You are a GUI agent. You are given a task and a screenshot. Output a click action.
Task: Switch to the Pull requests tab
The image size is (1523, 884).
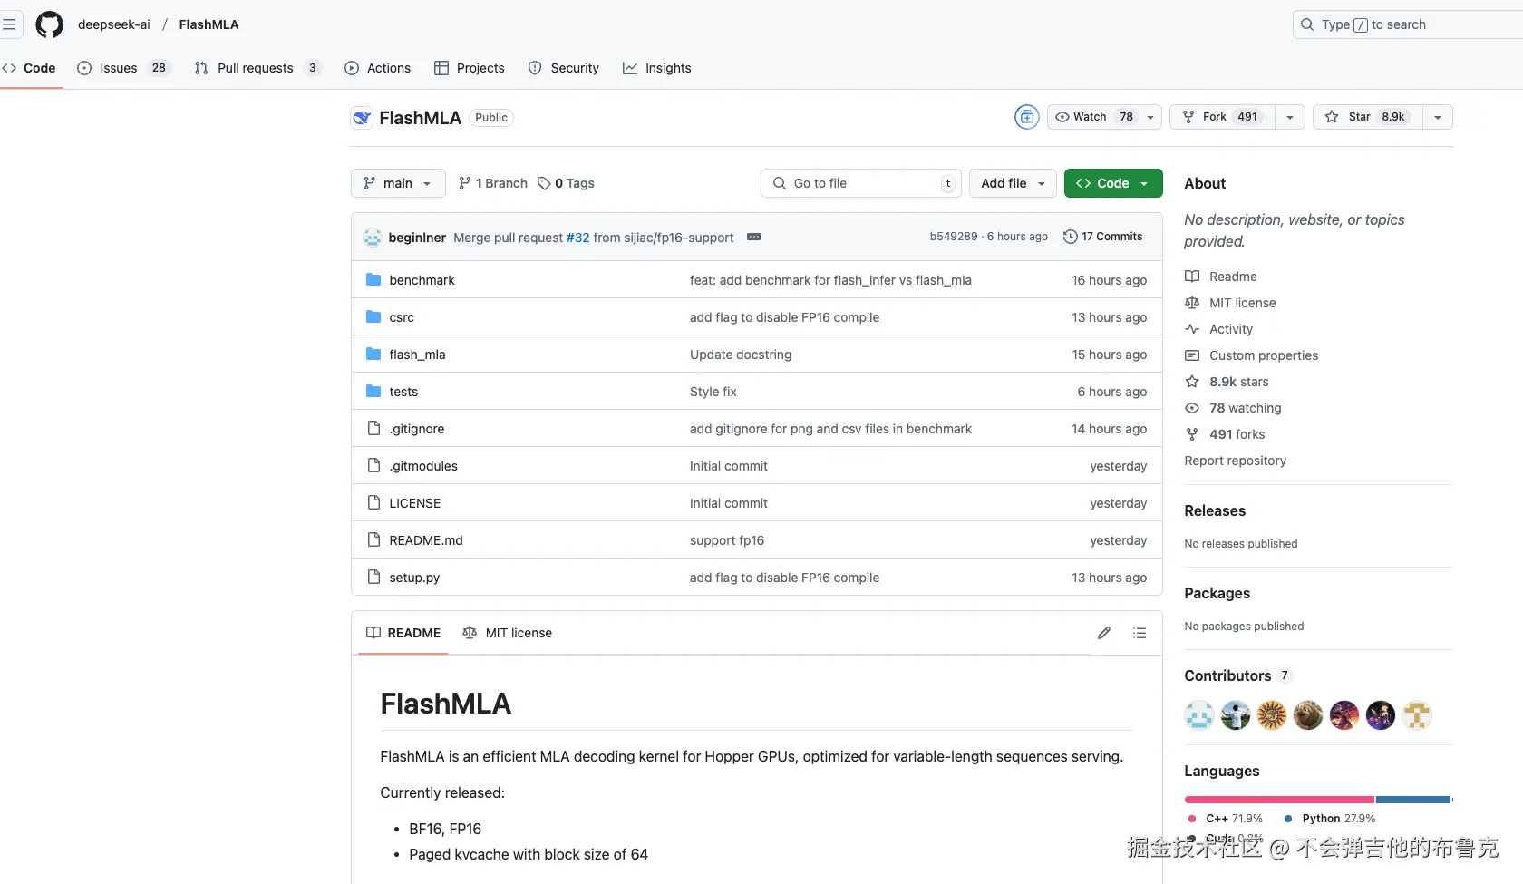pos(256,68)
